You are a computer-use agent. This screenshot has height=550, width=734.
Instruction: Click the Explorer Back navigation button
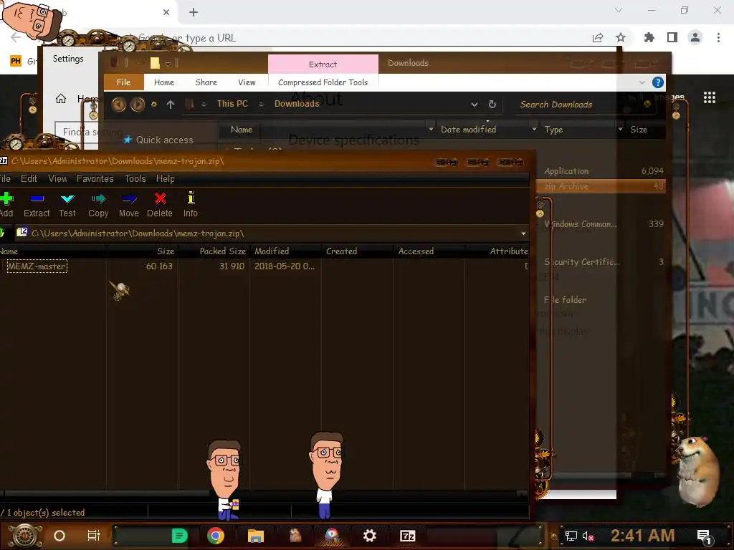point(118,105)
